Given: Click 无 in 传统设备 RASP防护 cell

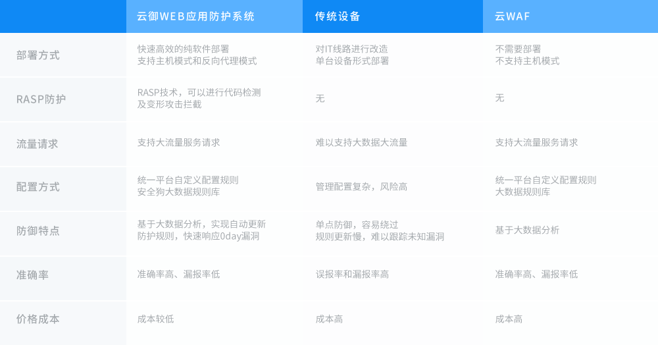Looking at the screenshot, I should pos(320,99).
